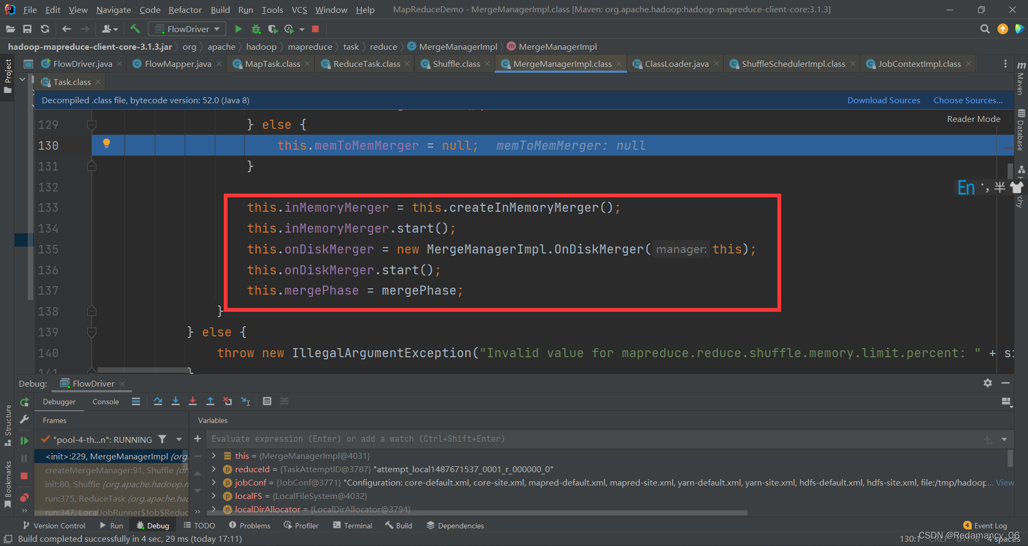Toggle Reader Mode in the editor
The width and height of the screenshot is (1028, 546).
point(973,119)
